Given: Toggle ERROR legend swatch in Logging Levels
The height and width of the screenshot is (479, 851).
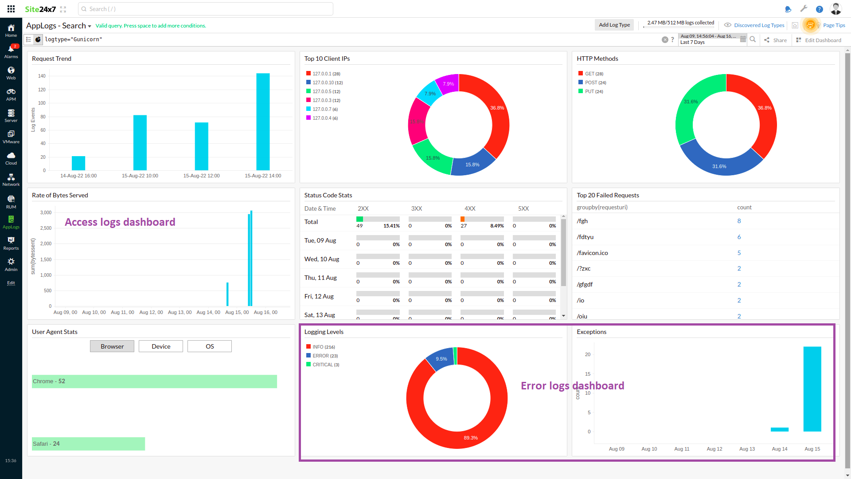Looking at the screenshot, I should coord(308,356).
